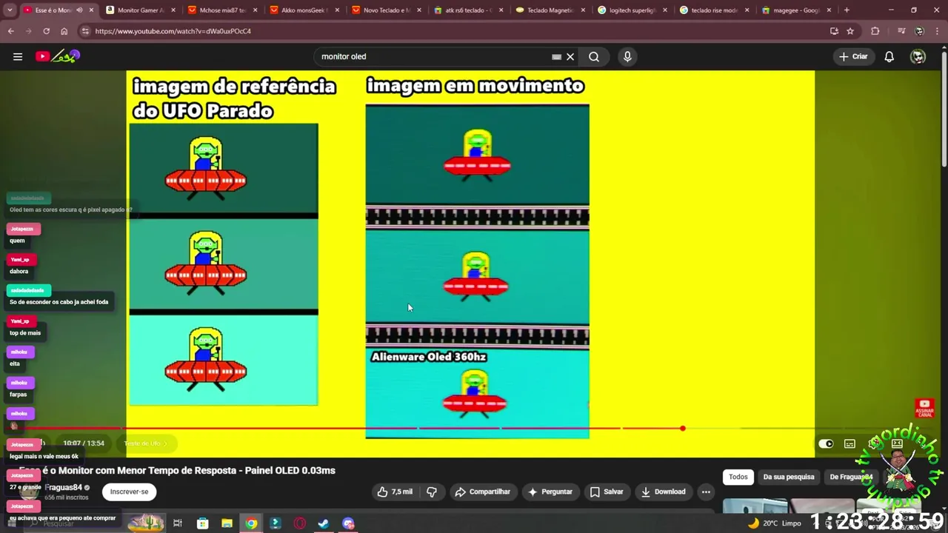
Task: Go back with browser back arrow
Action: click(10, 31)
